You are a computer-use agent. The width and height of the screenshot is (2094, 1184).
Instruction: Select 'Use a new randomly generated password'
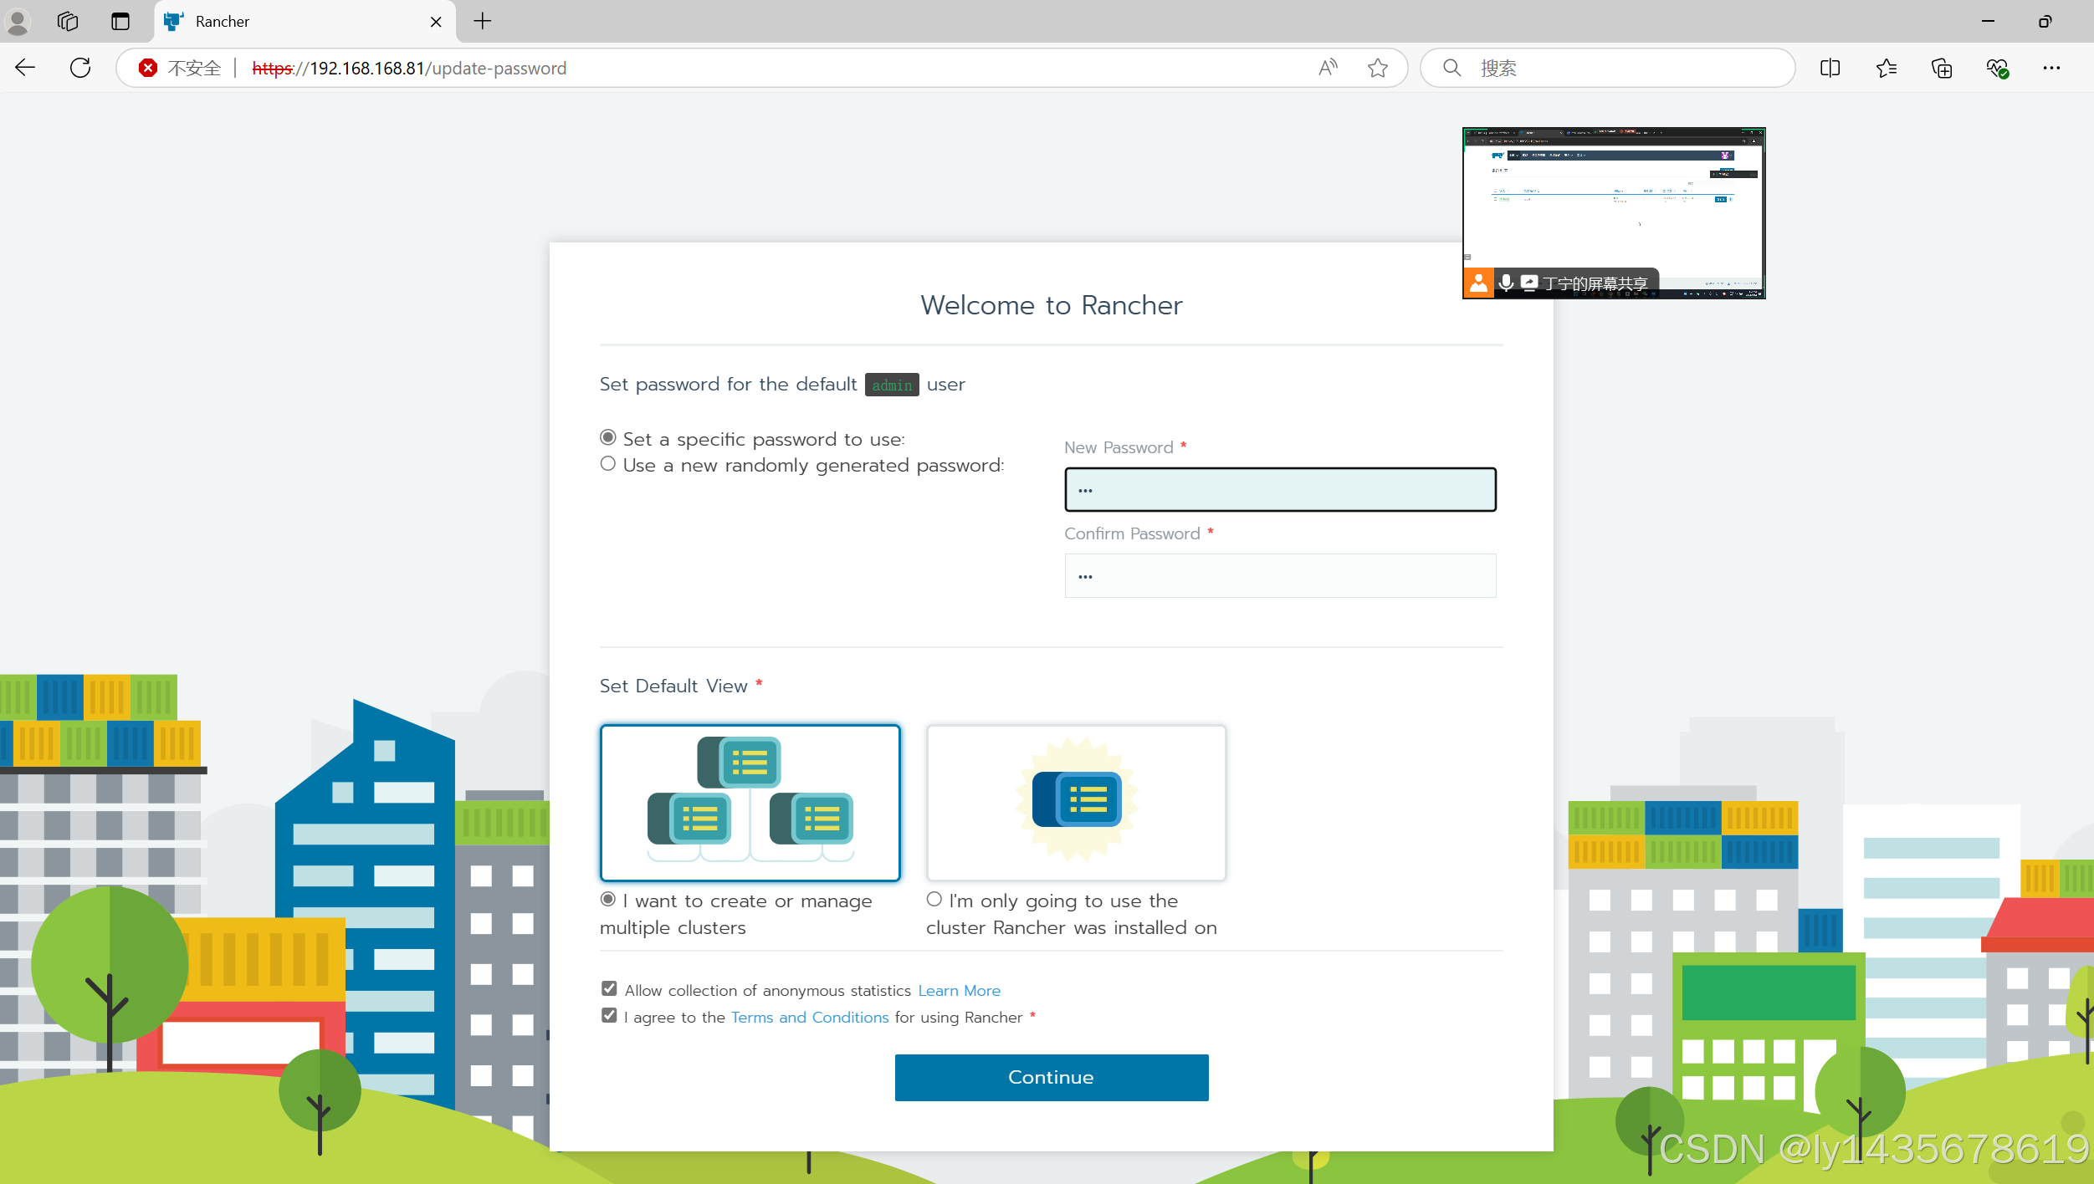coord(608,463)
